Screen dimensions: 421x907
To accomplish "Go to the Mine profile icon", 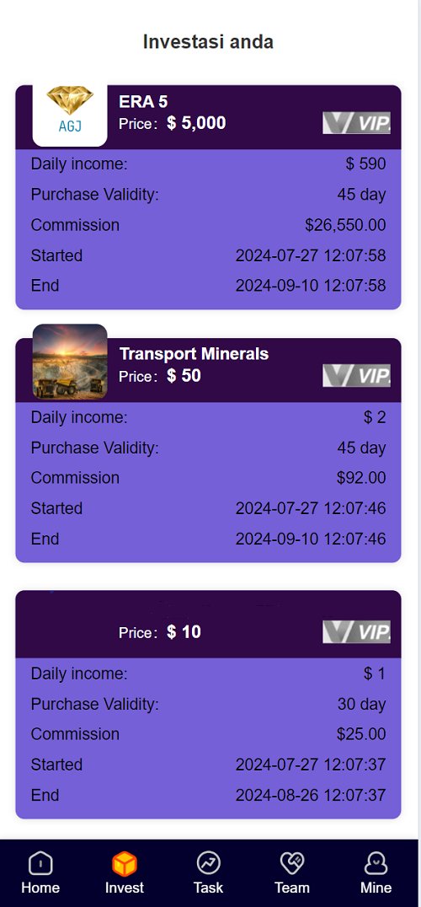I will pyautogui.click(x=376, y=864).
